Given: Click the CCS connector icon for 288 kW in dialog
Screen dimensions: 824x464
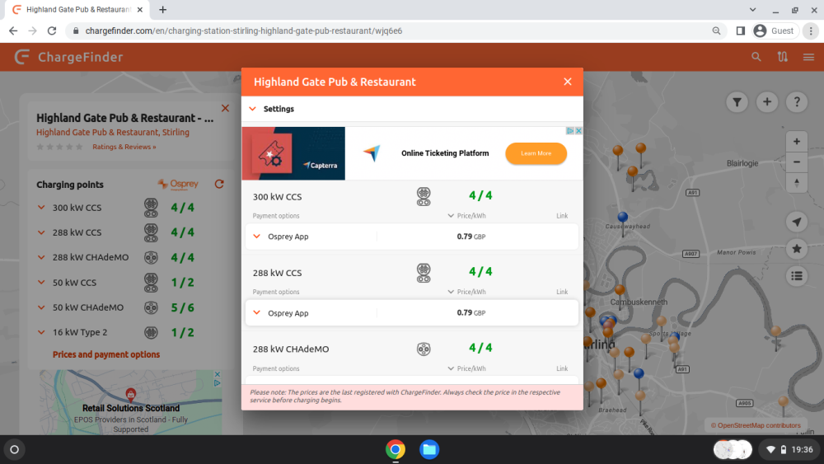Looking at the screenshot, I should click(x=424, y=273).
